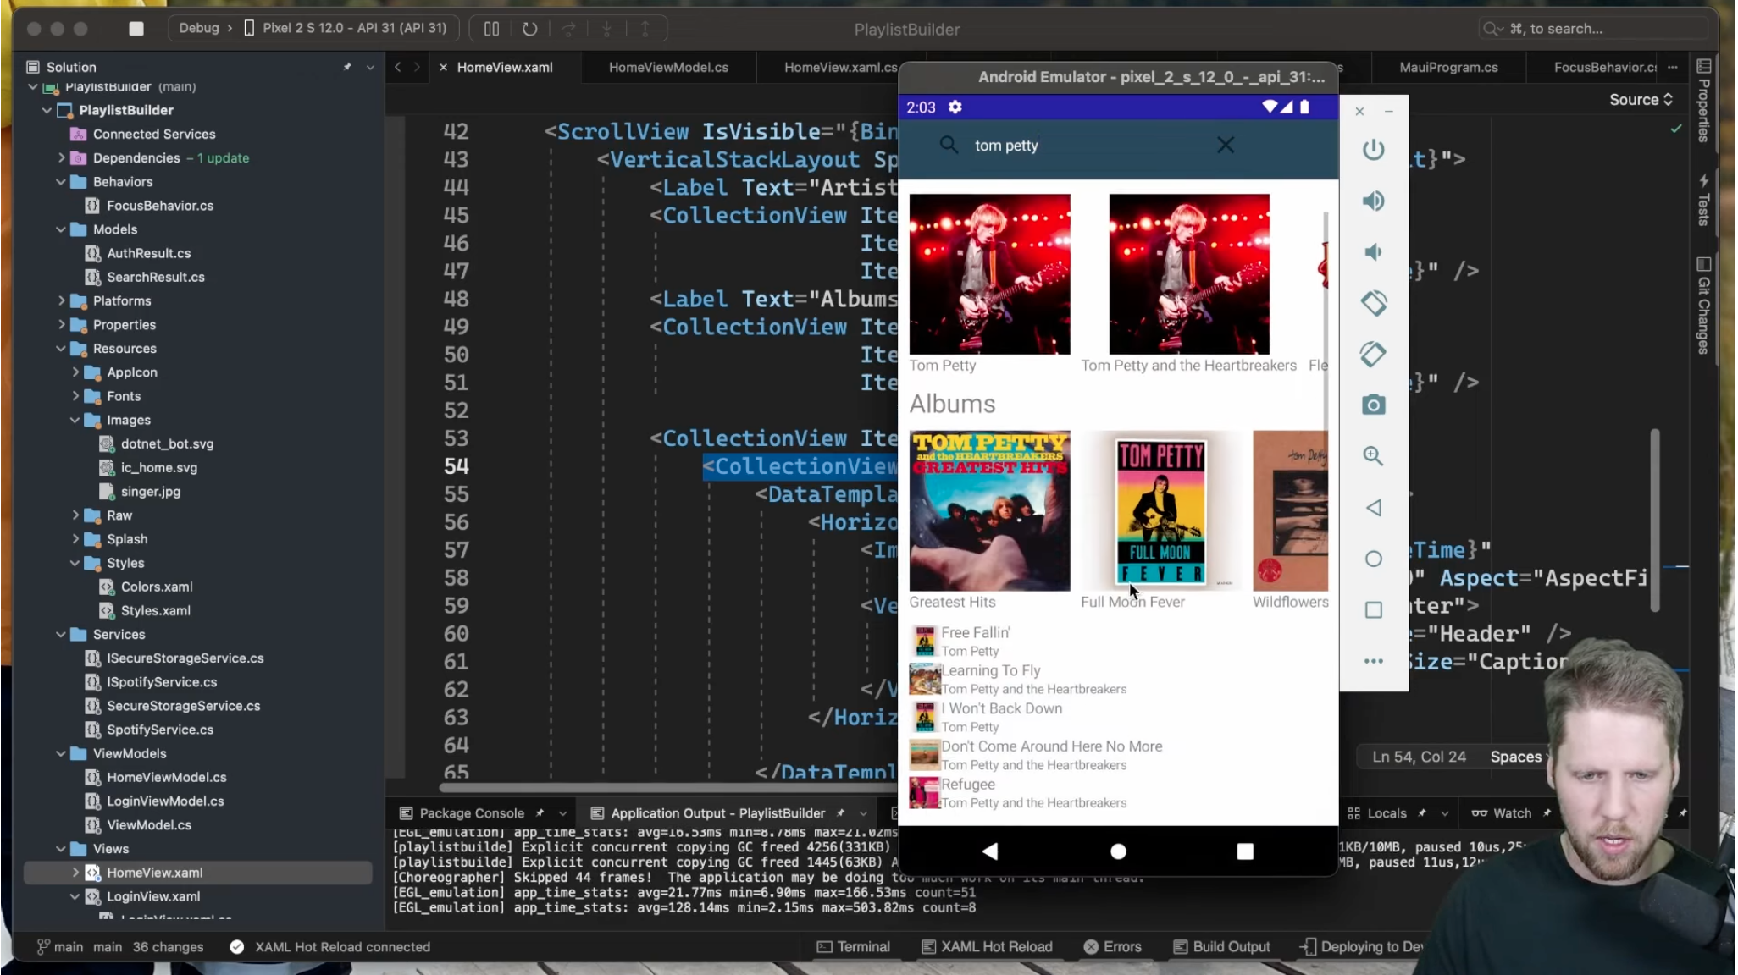Click the Spaces indentation setting
The width and height of the screenshot is (1738, 975).
click(1515, 757)
